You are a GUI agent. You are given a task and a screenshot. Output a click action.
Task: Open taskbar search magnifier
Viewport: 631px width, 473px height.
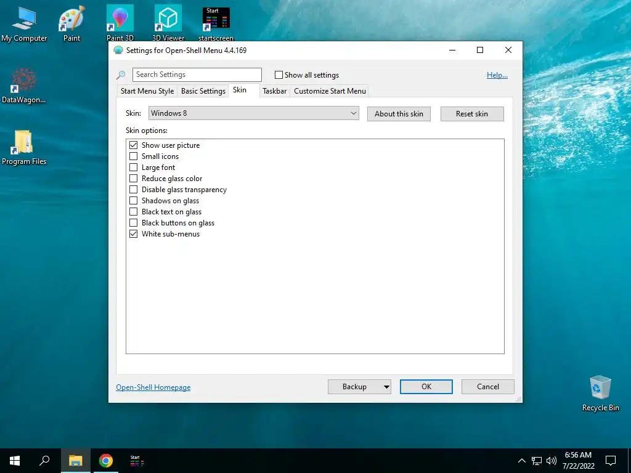[x=44, y=461]
